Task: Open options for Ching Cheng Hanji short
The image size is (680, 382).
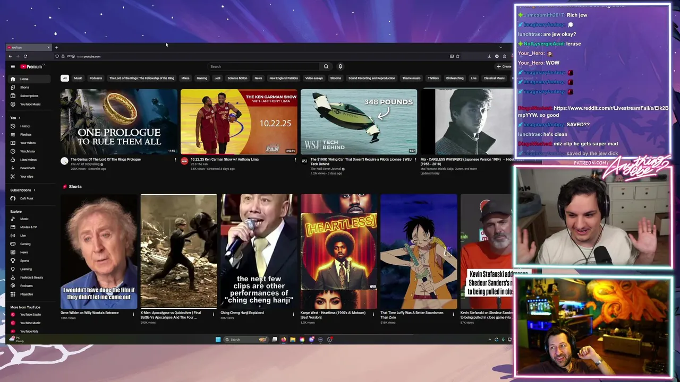Action: click(x=293, y=314)
